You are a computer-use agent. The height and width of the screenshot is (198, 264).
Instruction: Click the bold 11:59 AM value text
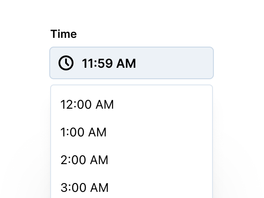coord(109,63)
